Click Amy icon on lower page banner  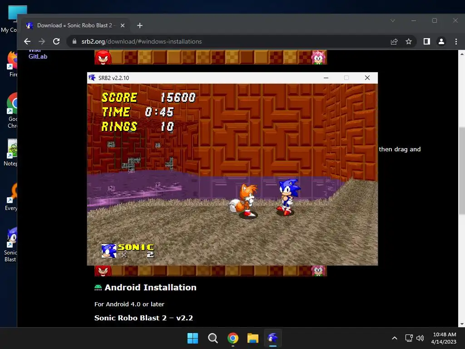click(318, 271)
